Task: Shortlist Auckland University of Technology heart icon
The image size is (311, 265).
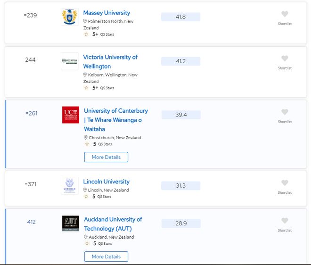Action: 285,221
